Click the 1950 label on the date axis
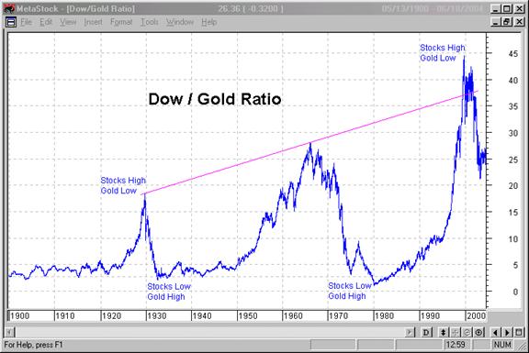 [x=248, y=316]
